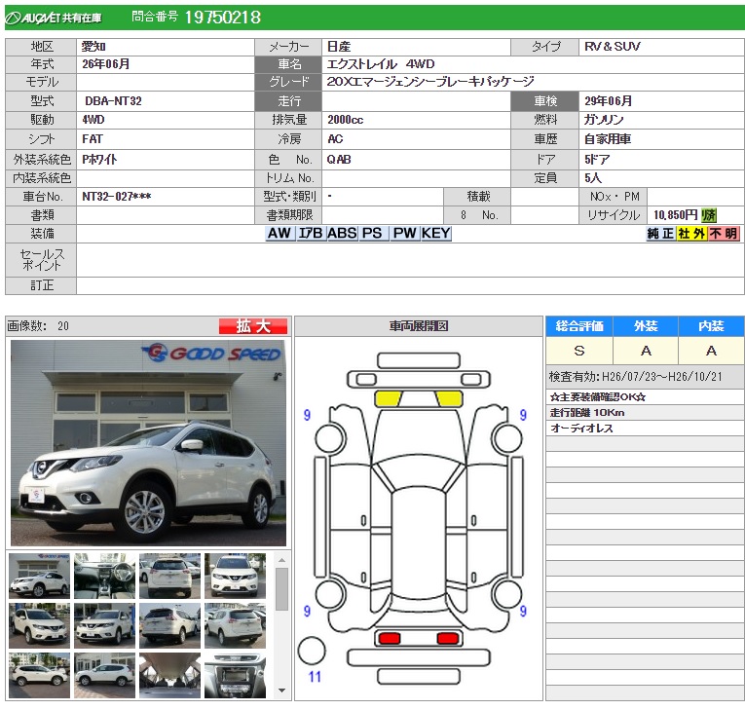Click the green recycle 済 icon
This screenshot has height=710, width=745.
coord(709,215)
